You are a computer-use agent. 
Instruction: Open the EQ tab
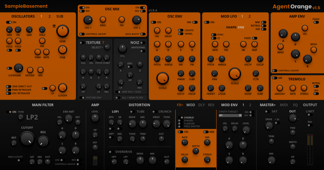tap(295, 105)
